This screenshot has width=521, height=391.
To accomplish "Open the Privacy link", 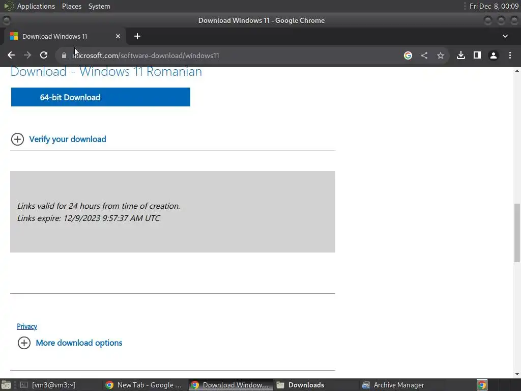I will (x=27, y=326).
